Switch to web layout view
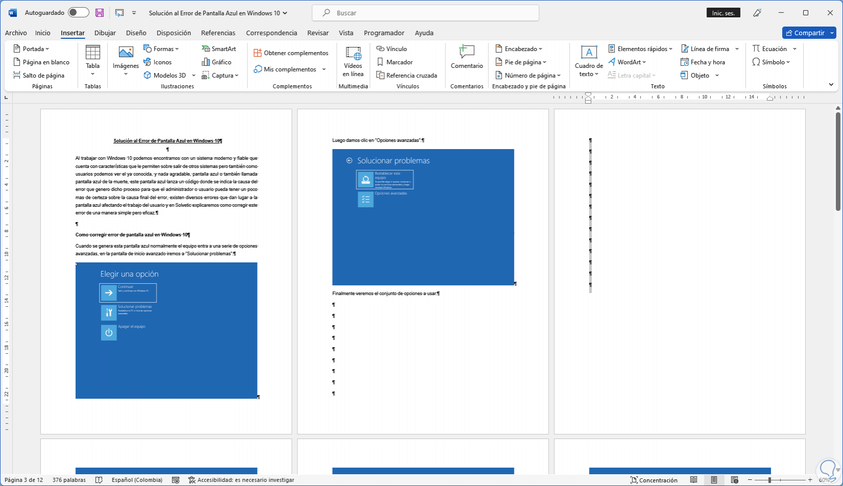Screen dimensions: 843x486 (x=734, y=480)
